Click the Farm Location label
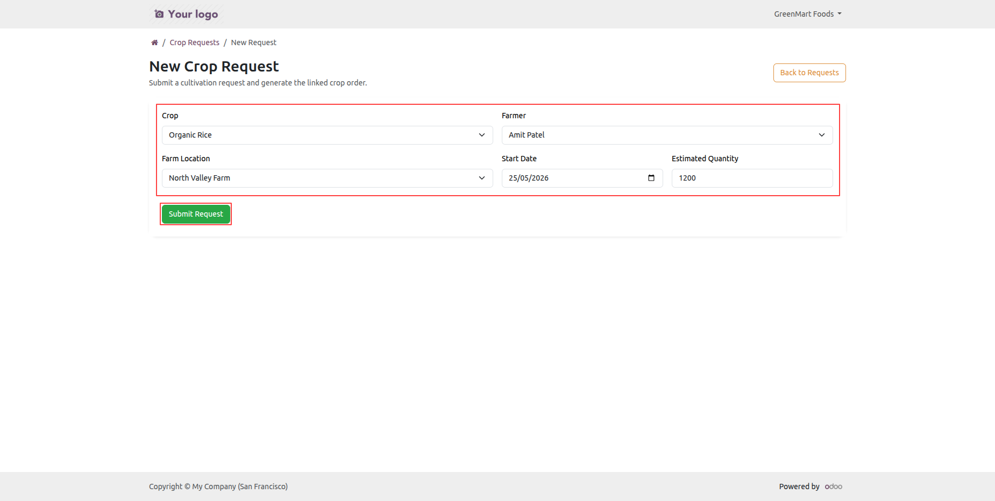Image resolution: width=995 pixels, height=501 pixels. tap(186, 159)
